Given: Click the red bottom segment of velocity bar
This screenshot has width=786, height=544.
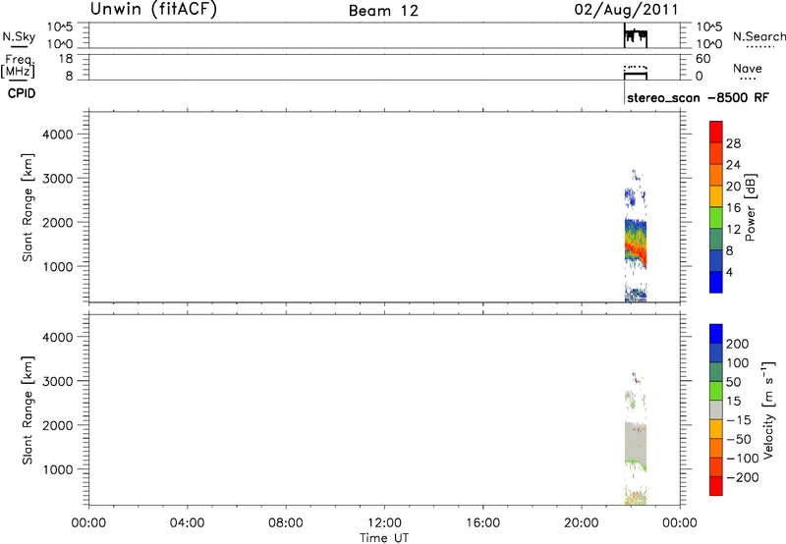Looking at the screenshot, I should tap(716, 486).
